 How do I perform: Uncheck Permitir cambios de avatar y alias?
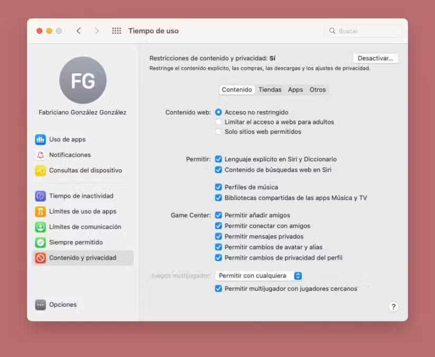[219, 247]
